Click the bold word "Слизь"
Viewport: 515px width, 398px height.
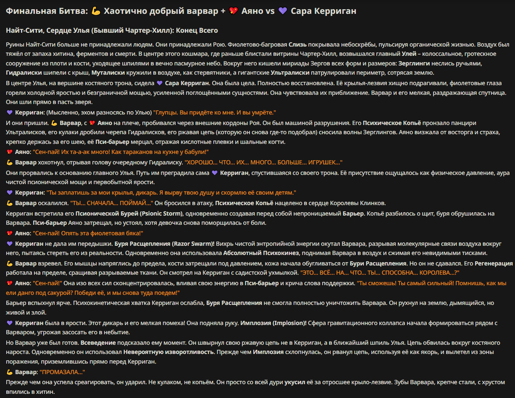point(298,44)
